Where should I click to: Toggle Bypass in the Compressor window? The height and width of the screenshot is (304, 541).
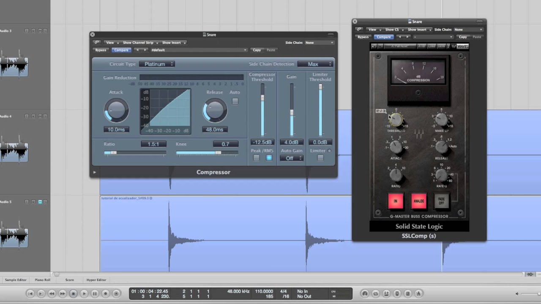(x=101, y=50)
